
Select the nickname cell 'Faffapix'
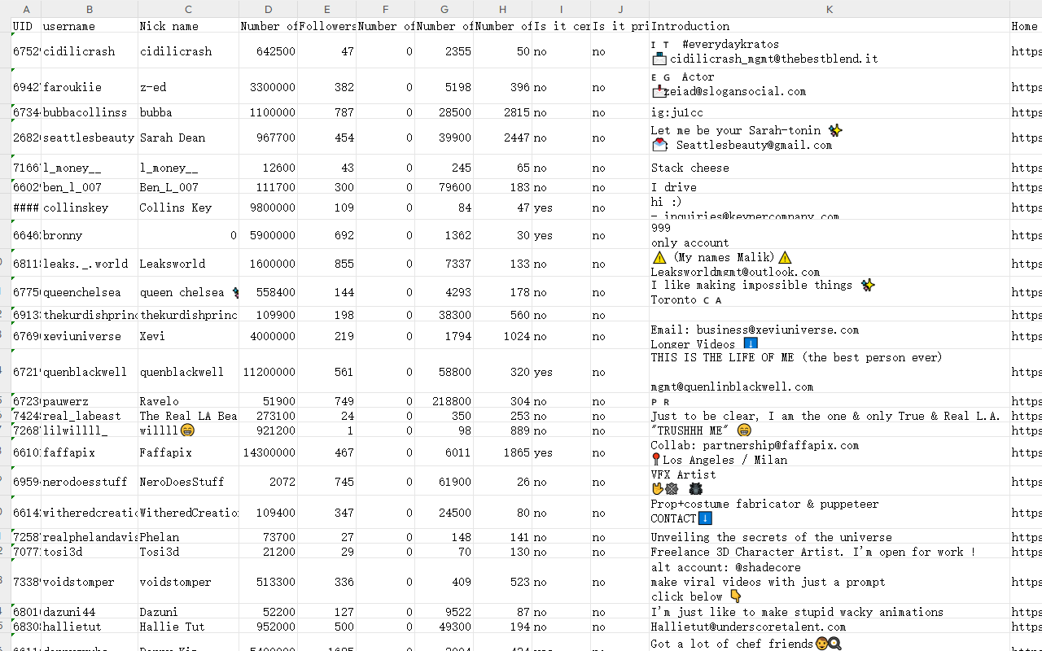(188, 452)
